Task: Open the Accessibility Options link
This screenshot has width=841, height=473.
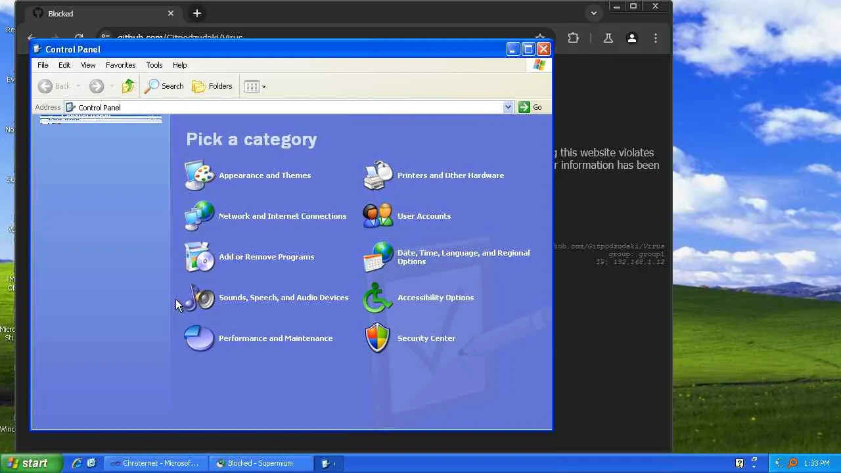Action: point(436,298)
